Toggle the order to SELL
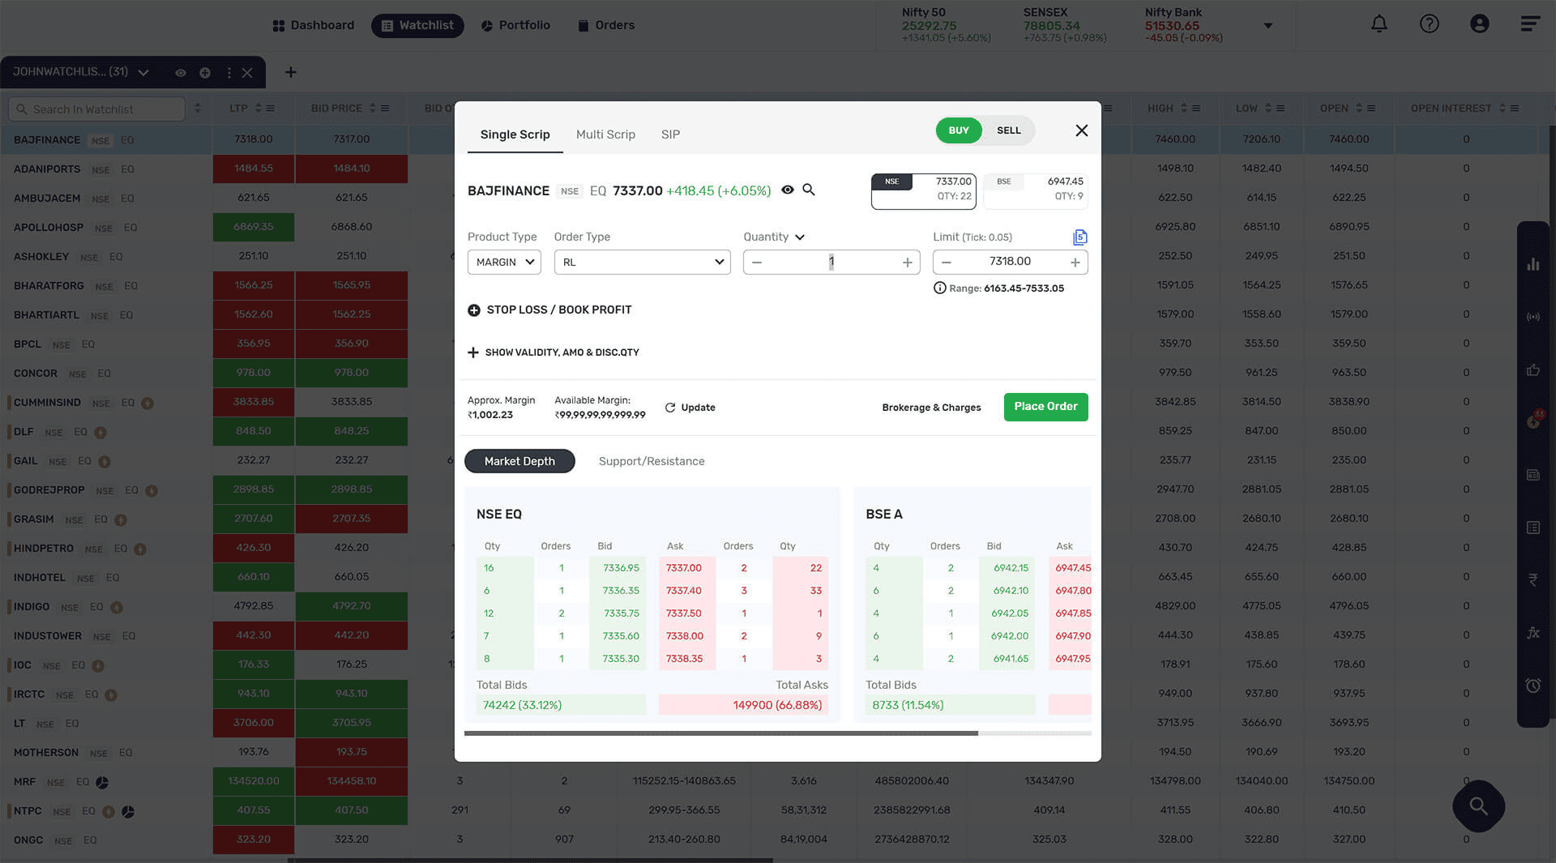 click(1008, 130)
